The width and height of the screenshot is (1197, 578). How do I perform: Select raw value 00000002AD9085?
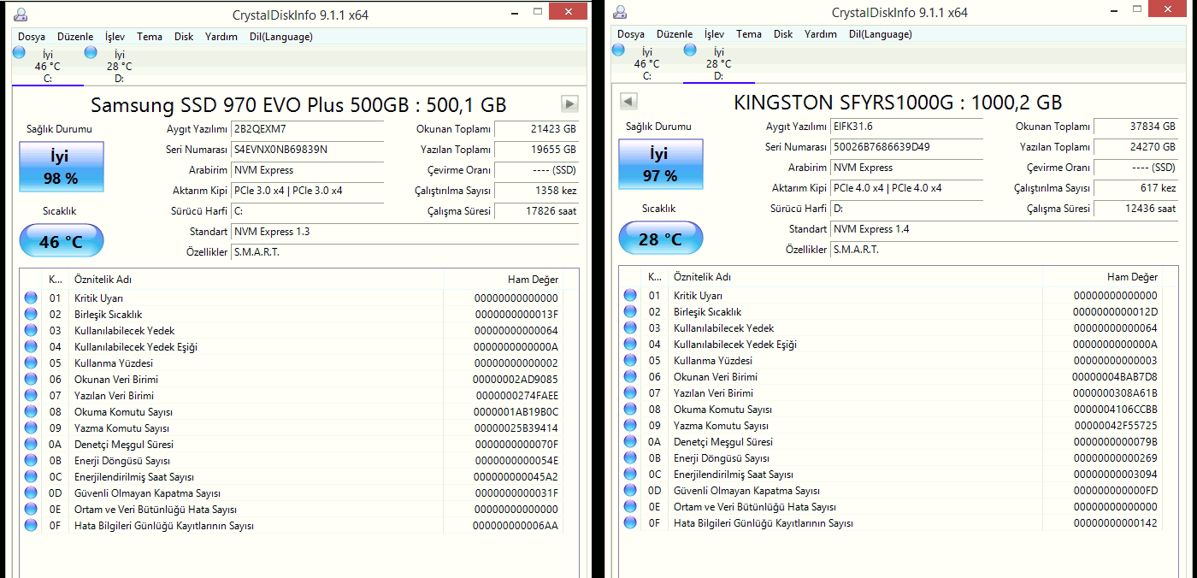pos(516,380)
